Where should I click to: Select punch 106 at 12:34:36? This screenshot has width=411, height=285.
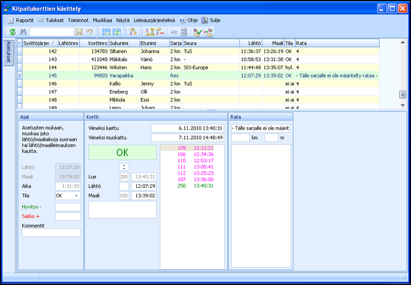coord(187,154)
